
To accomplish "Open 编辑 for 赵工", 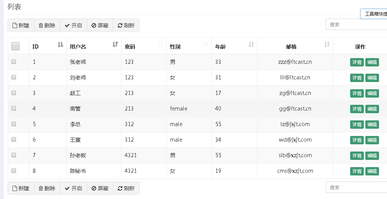I will coord(372,93).
